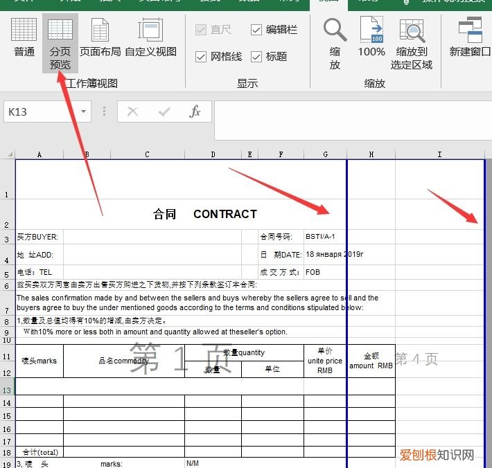This screenshot has width=492, height=468.
Task: Select column G header
Action: [326, 154]
